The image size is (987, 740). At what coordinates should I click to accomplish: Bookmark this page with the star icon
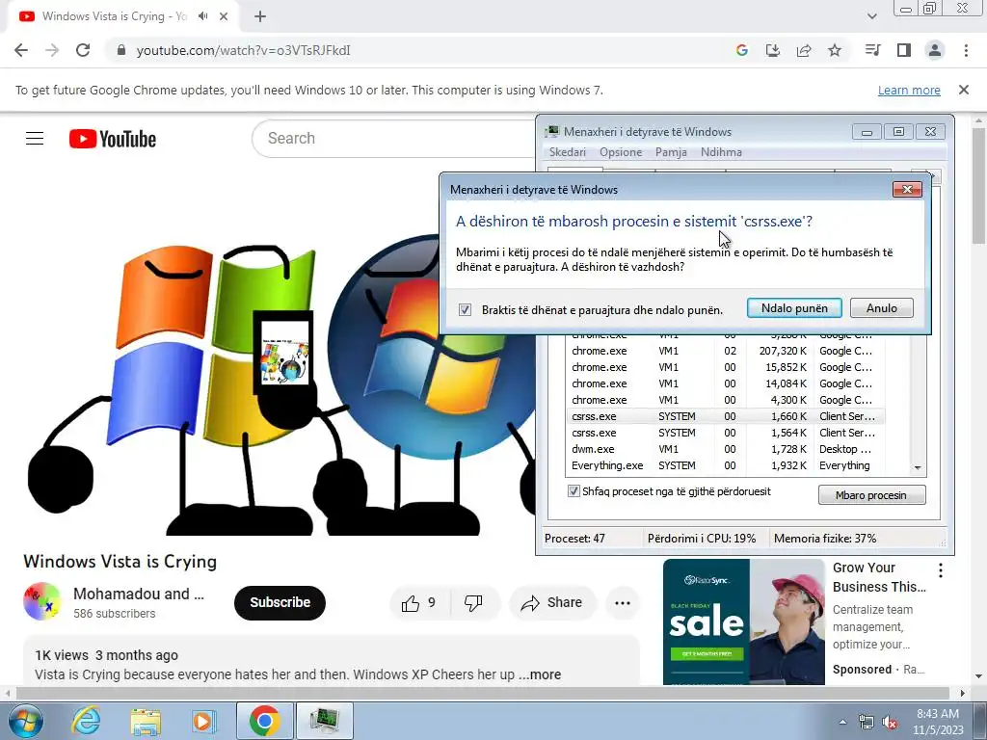pos(835,50)
